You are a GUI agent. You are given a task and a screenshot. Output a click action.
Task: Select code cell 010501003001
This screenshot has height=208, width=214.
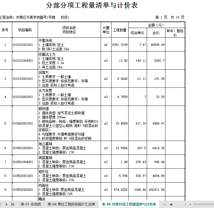tap(25, 148)
